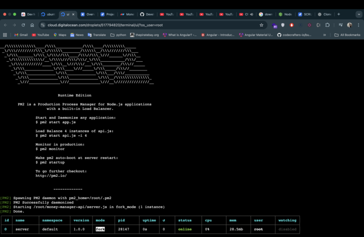Reload the DigitalOcean terminal page
Screen dimensions: 364x237
23,25
